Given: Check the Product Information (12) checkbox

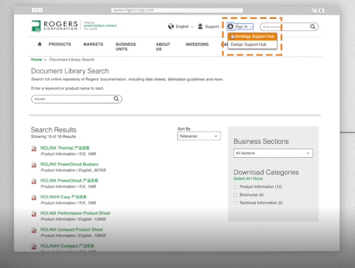Looking at the screenshot, I should coord(235,187).
